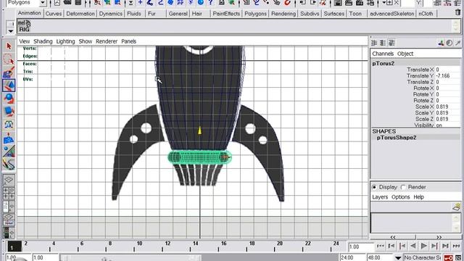Screen dimensions: 464x261
Task: Open the No Character Set dropdown
Action: [x=398, y=258]
